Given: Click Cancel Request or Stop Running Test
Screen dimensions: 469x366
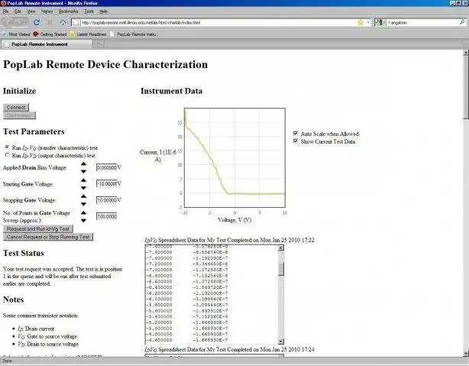Looking at the screenshot, I should [48, 237].
